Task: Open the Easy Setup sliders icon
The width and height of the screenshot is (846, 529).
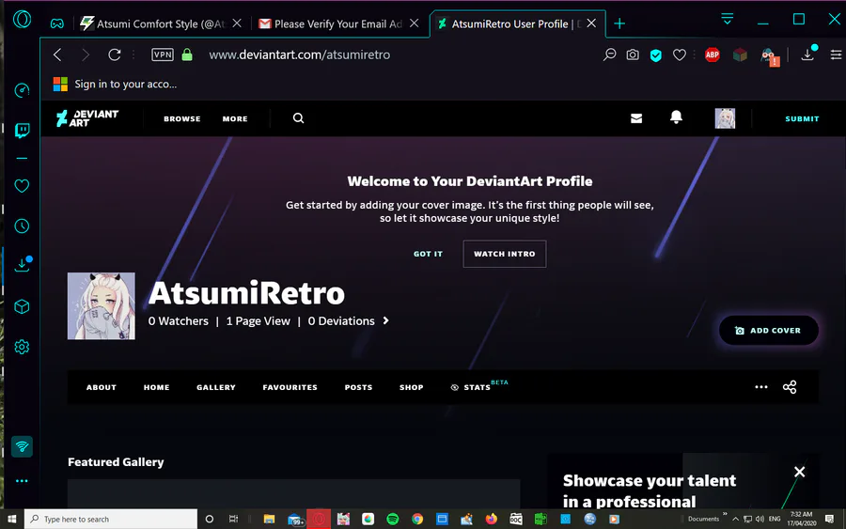Action: coord(836,54)
